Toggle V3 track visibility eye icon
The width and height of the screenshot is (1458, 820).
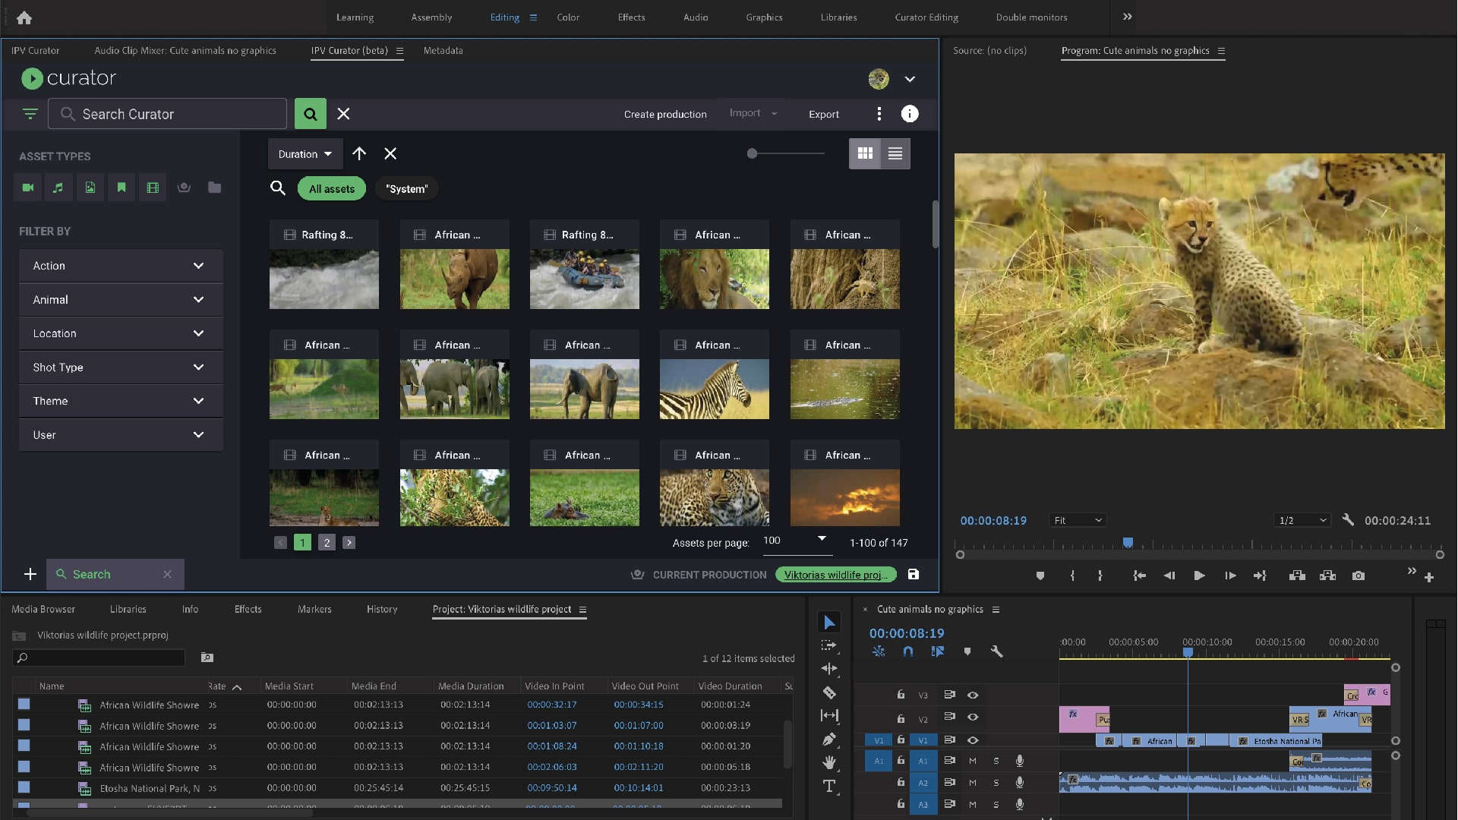point(972,695)
